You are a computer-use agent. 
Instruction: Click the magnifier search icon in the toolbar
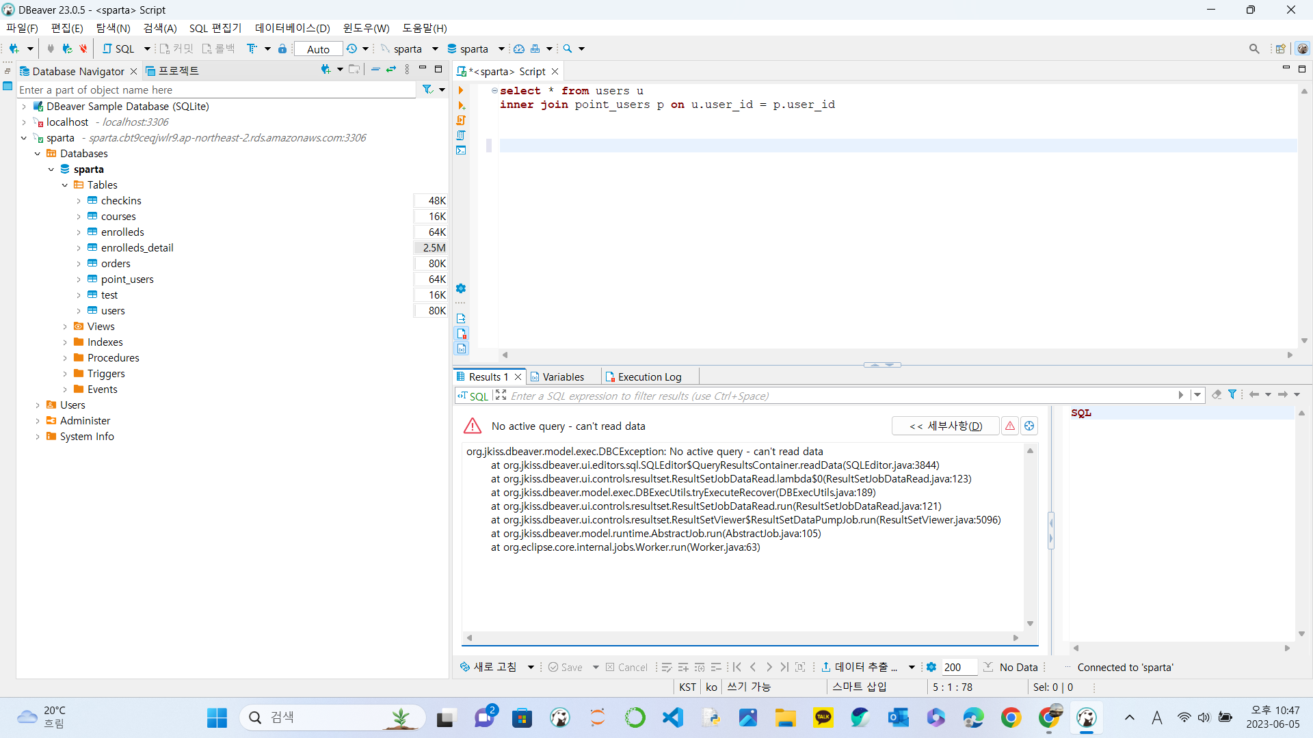tap(568, 49)
